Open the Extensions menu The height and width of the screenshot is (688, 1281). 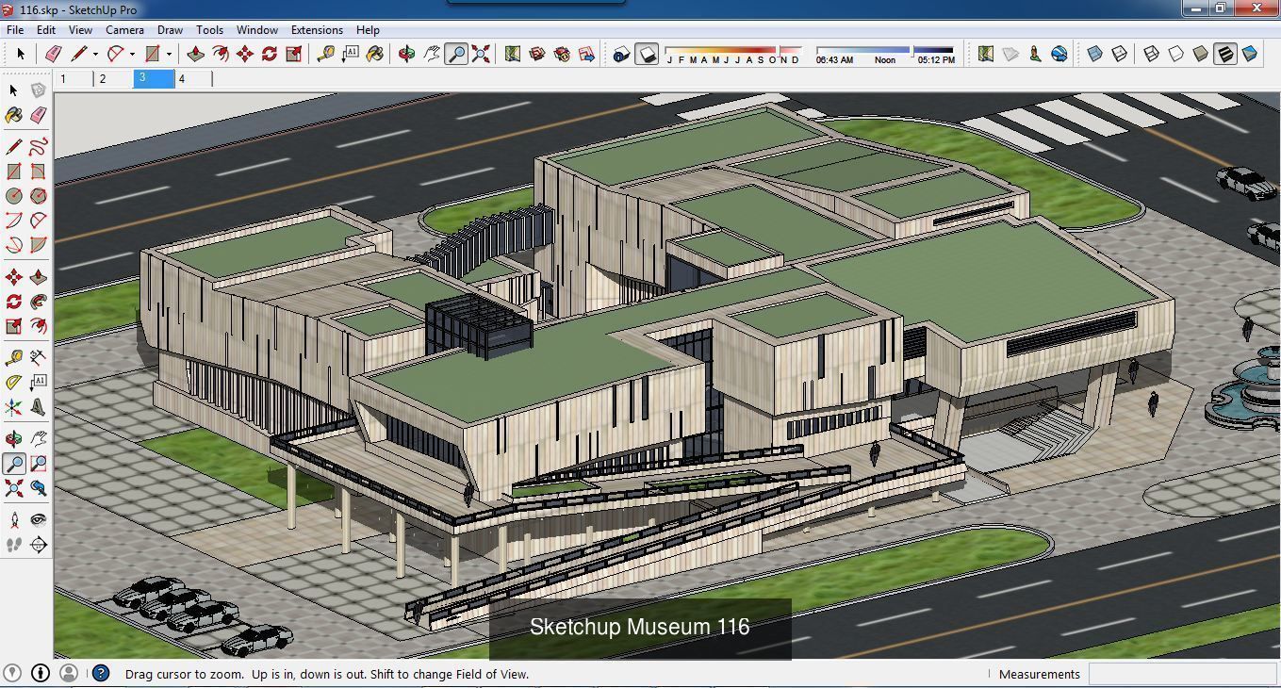pos(317,29)
